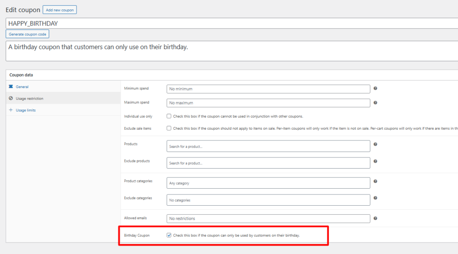Screen dimensions: 458x254
Task: Click the help icon beside Maximum spend
Action: click(x=375, y=103)
